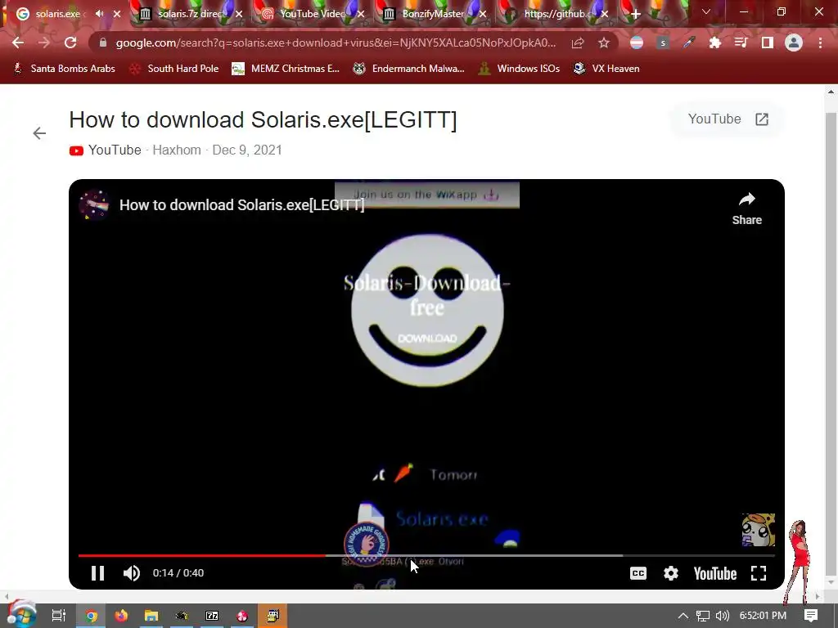Screen dimensions: 838x628
Task: Open the media control icon in the toolbar
Action: tap(741, 43)
